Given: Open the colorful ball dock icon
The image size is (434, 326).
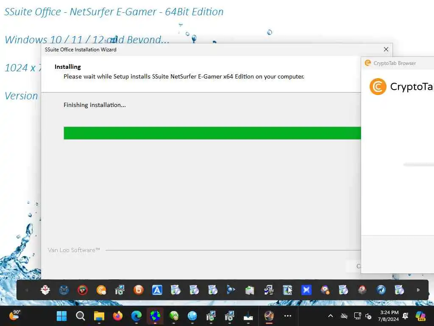Looking at the screenshot, I should [325, 290].
